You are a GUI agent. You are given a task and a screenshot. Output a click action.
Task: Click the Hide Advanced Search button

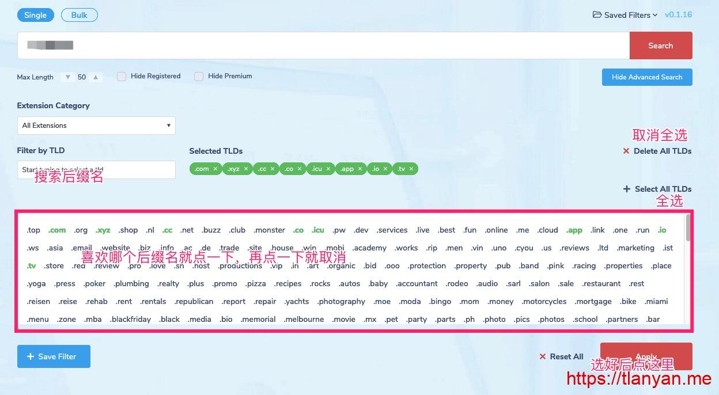646,77
